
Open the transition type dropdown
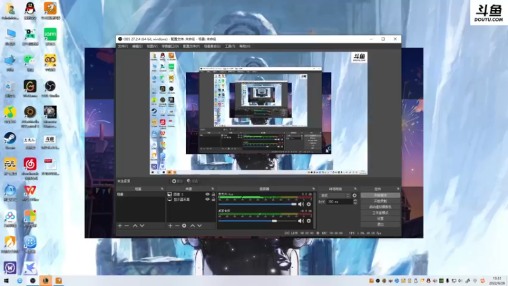coord(335,196)
